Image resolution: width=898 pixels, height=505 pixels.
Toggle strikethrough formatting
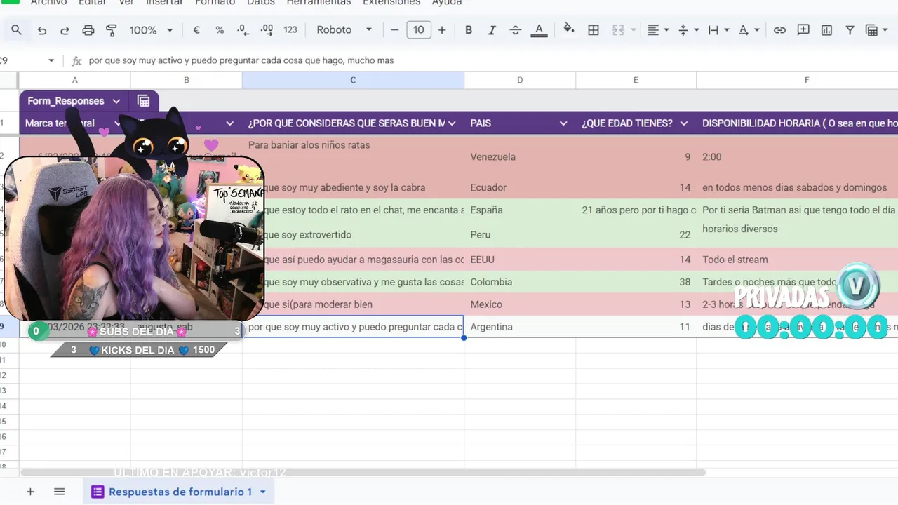pos(515,30)
